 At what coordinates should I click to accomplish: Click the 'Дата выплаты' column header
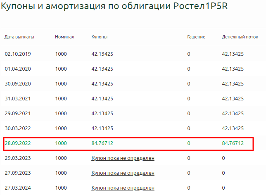coord(19,37)
